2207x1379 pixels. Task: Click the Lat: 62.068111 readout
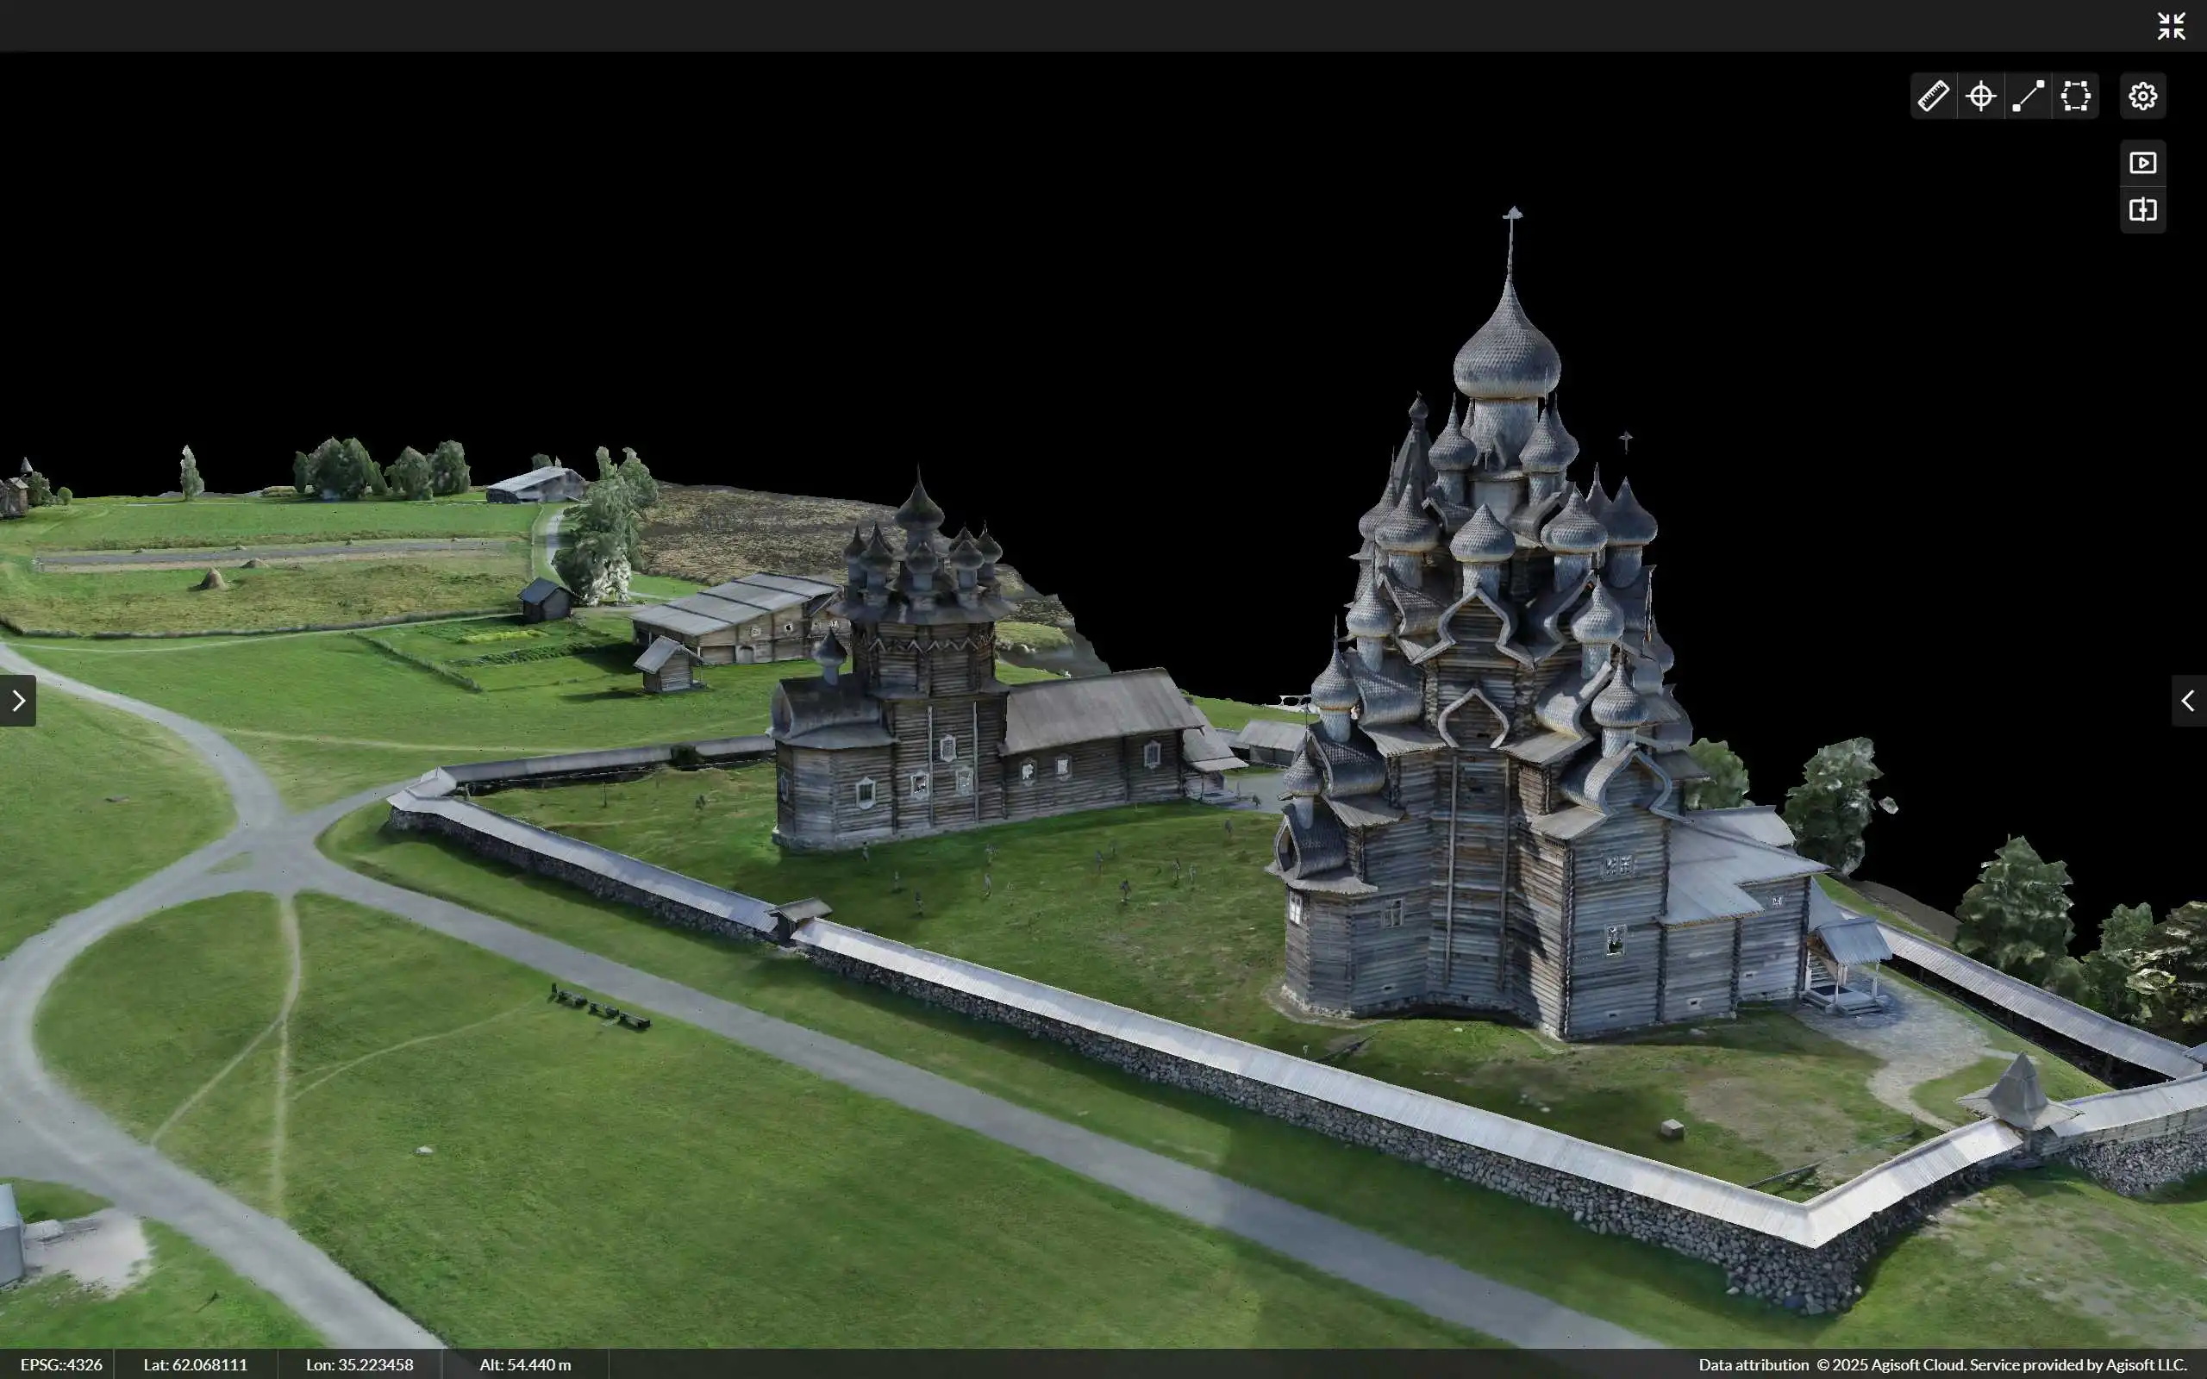195,1364
